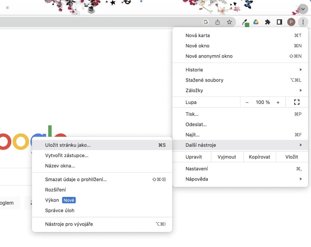Open the side panel icon
The width and height of the screenshot is (311, 247).
(x=279, y=22)
